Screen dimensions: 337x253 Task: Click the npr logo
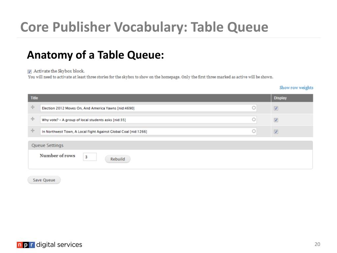26,245
